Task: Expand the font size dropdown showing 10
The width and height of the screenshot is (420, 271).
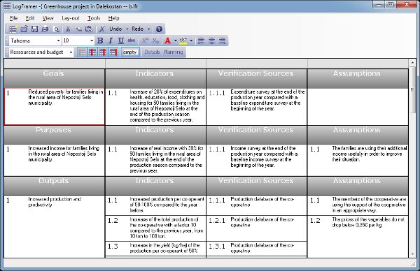Action: point(78,41)
